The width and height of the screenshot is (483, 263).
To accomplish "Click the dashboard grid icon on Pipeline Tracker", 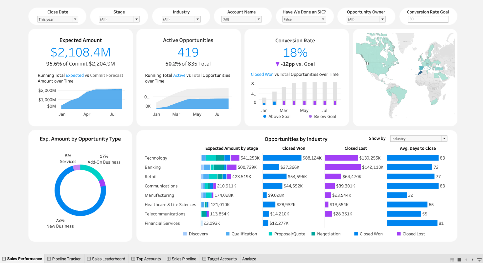I will 49,259.
